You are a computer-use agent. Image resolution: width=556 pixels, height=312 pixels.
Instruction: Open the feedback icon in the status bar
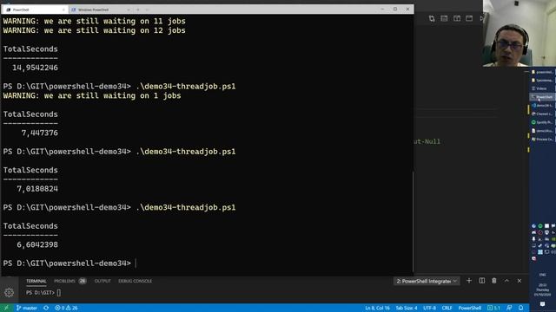pos(509,308)
